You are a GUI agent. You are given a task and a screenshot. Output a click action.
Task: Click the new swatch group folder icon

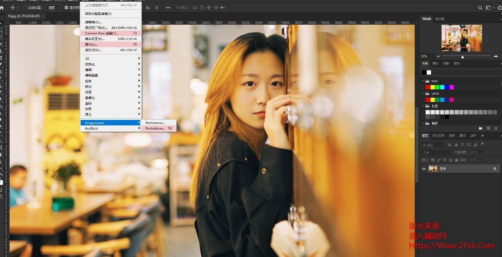tap(481, 128)
